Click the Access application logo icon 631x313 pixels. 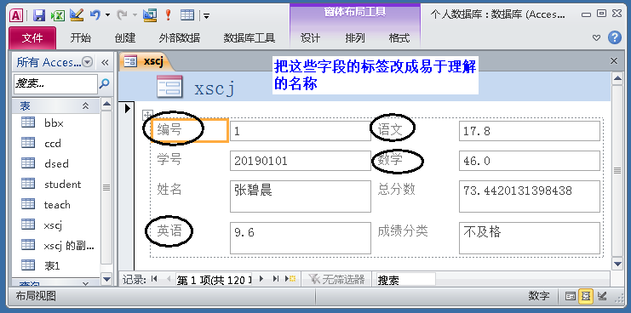point(15,15)
